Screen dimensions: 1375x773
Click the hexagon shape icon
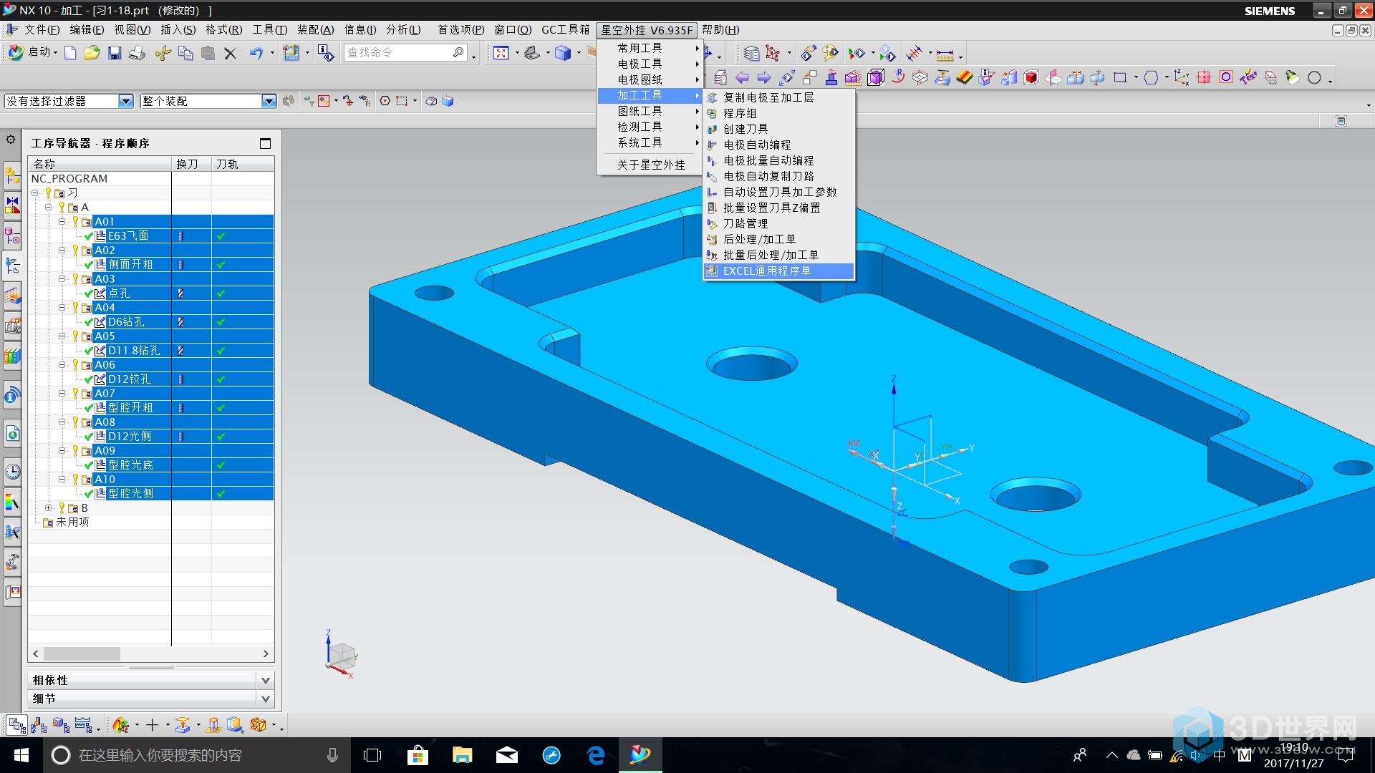point(1151,77)
